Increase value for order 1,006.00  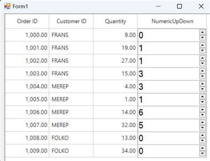click(x=202, y=110)
